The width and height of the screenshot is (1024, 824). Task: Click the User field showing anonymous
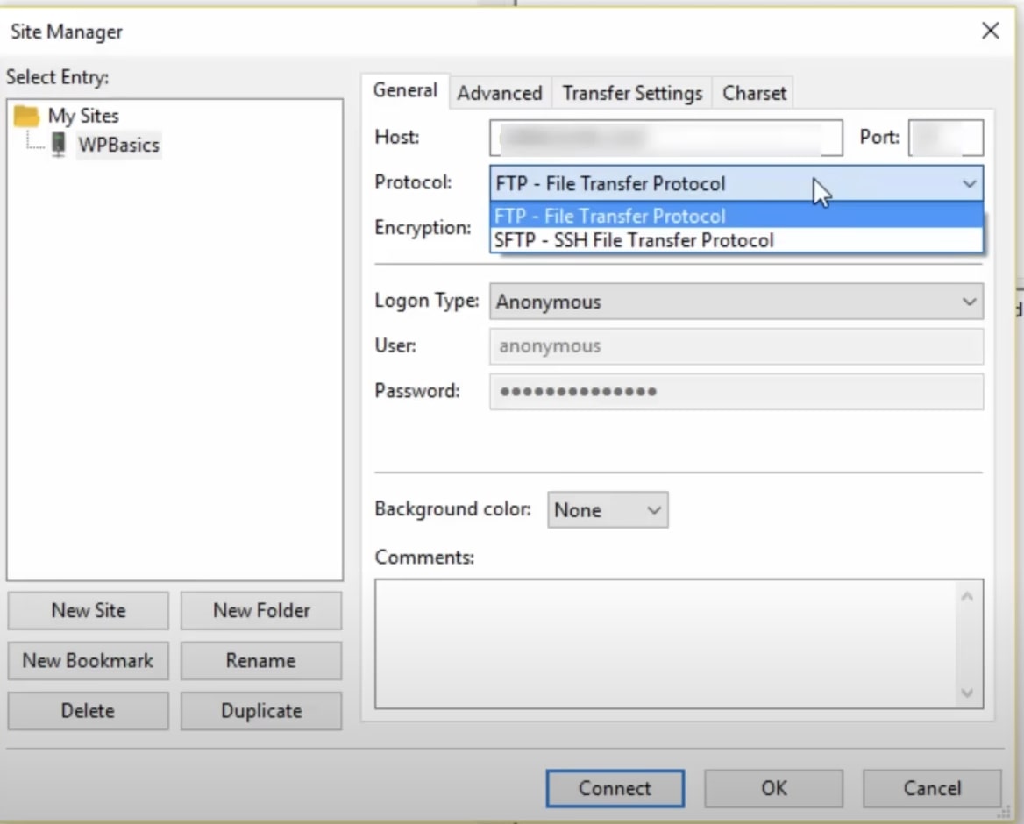click(x=736, y=346)
